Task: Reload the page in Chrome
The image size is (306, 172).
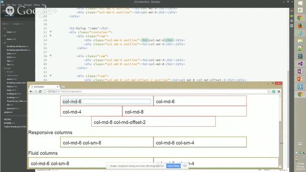Action: (x=40, y=91)
